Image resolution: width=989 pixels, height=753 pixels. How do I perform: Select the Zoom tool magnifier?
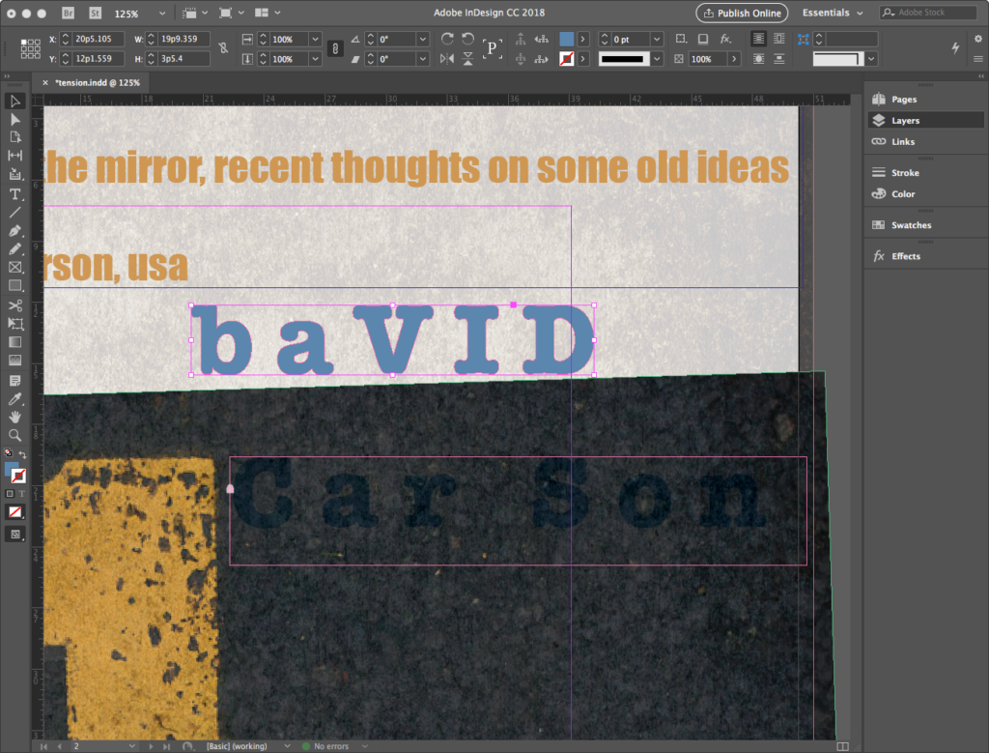pos(15,435)
